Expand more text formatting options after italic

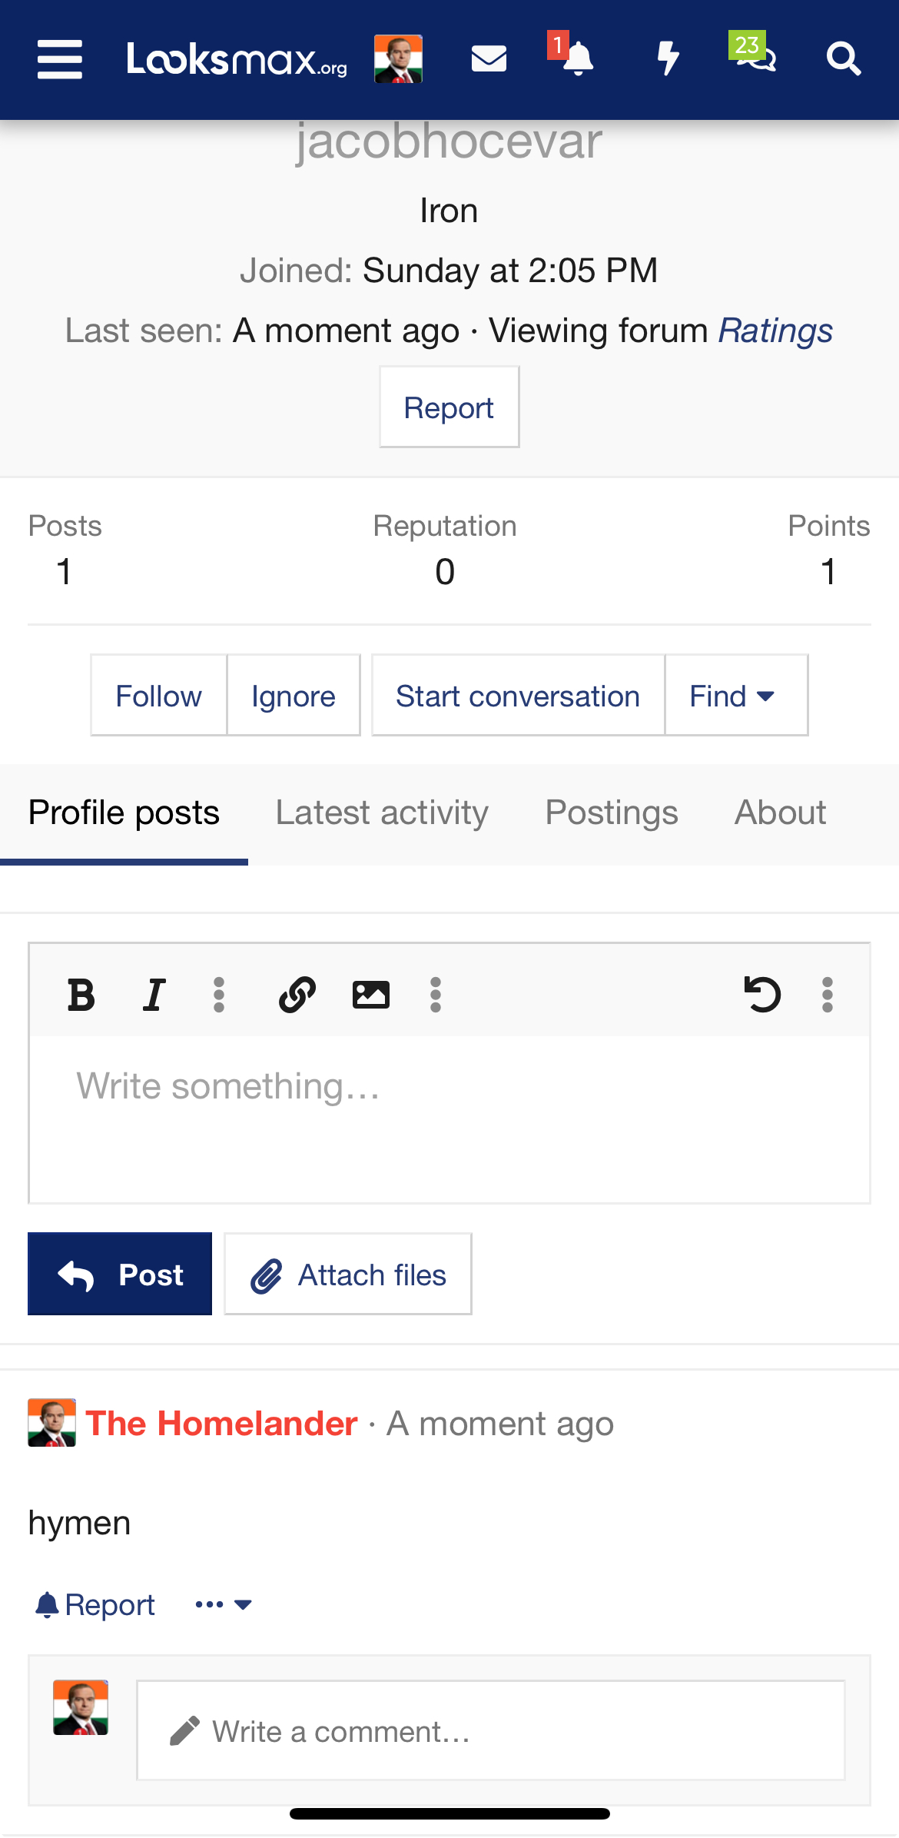(x=219, y=995)
